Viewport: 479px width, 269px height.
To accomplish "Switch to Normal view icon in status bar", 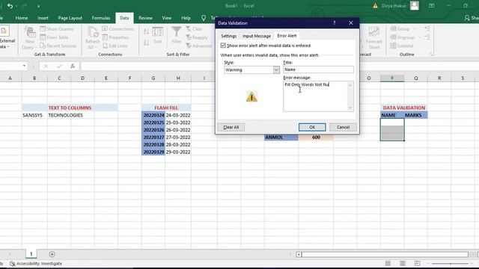I will tap(388, 263).
